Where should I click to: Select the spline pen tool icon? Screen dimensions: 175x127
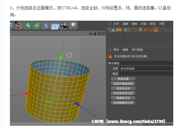(18, 26)
